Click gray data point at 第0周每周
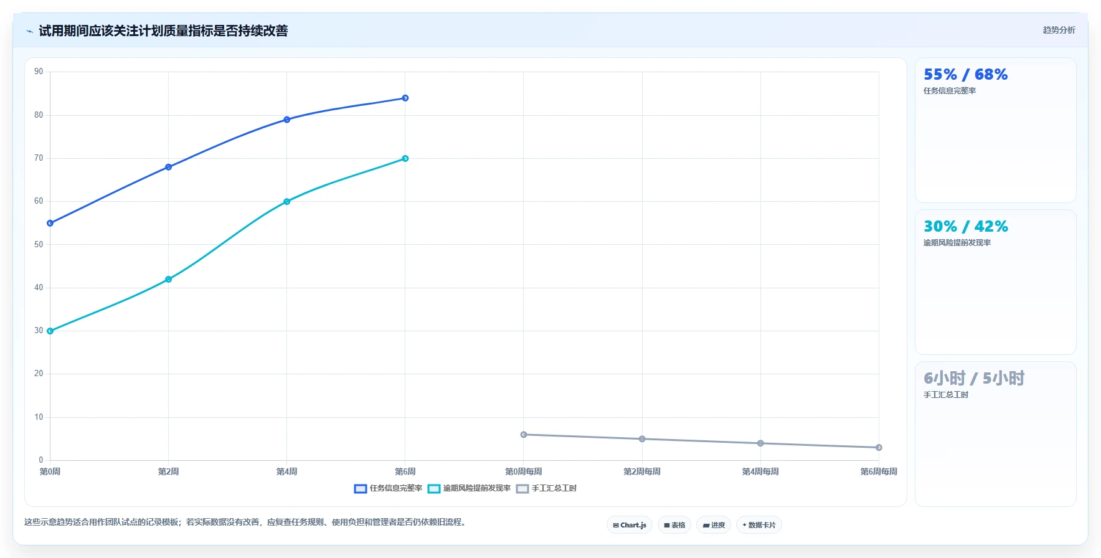 524,435
